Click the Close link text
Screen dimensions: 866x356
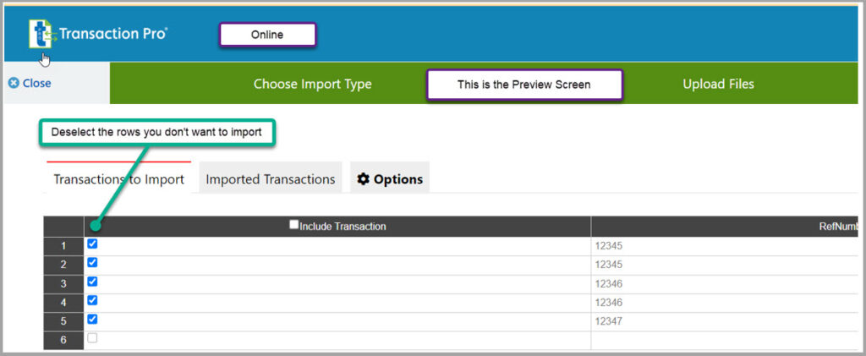36,83
